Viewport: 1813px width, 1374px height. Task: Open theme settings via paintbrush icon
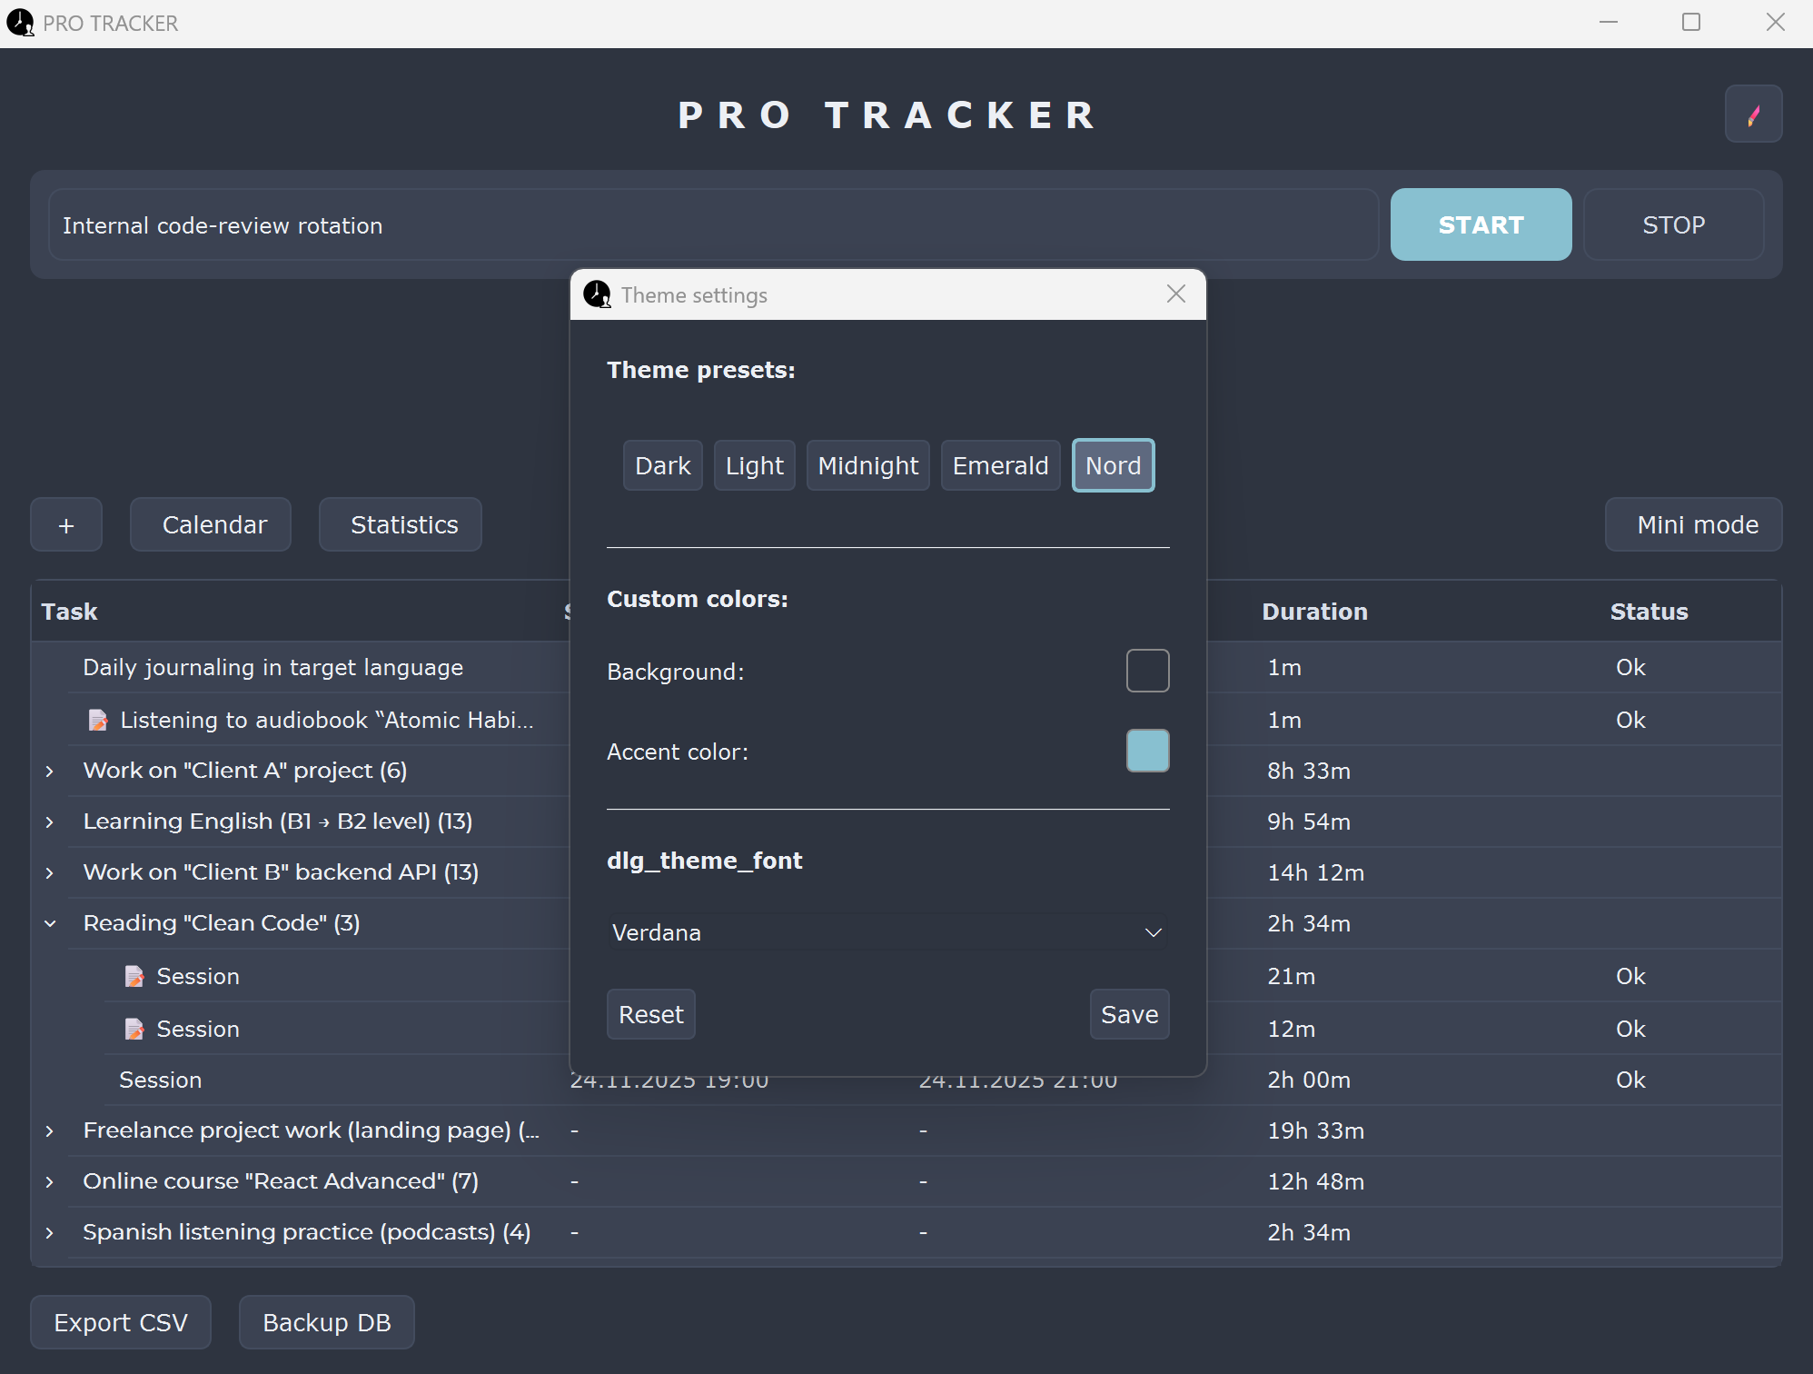point(1753,114)
